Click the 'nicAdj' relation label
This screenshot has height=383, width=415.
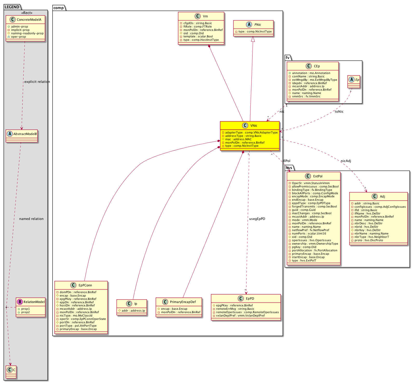(346, 161)
